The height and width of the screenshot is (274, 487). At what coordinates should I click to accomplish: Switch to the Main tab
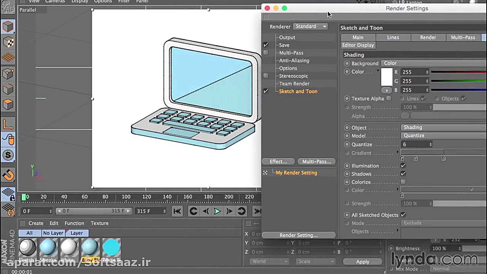[358, 37]
